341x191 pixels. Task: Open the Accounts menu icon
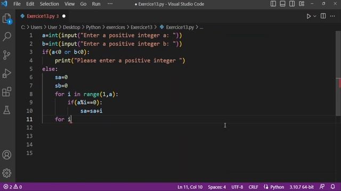click(x=7, y=154)
